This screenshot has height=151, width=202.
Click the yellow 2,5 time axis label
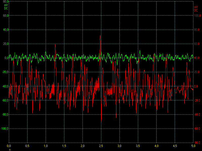point(101,146)
